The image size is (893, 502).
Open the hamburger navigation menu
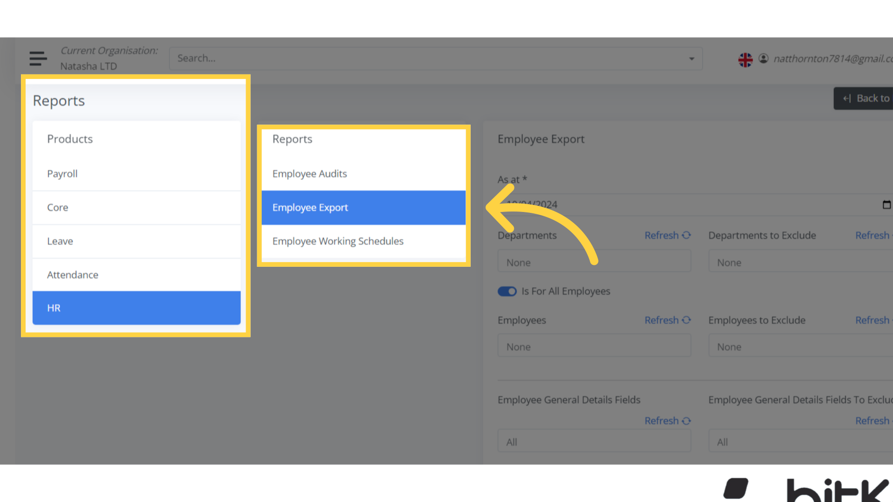[38, 59]
